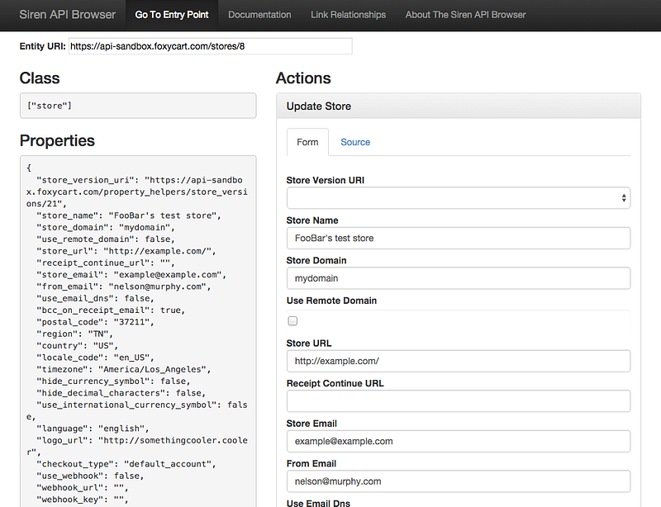Toggle the Use Remote Domain checkbox

coord(292,321)
